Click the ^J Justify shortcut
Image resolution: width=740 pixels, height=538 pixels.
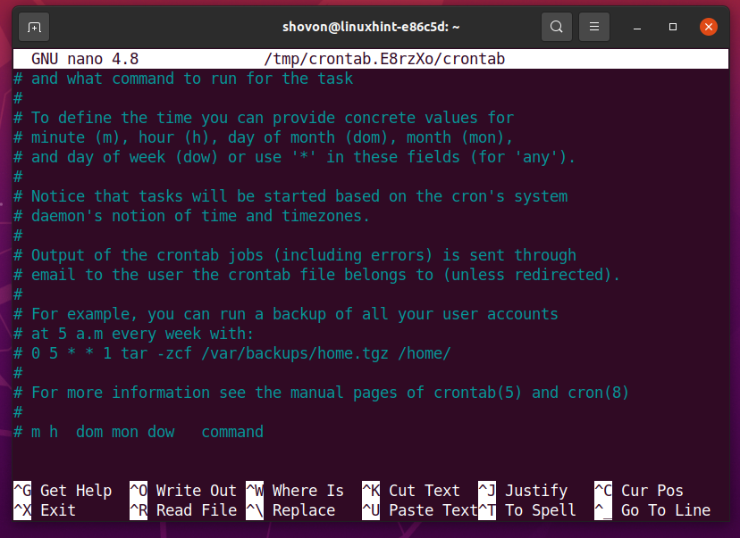(523, 491)
